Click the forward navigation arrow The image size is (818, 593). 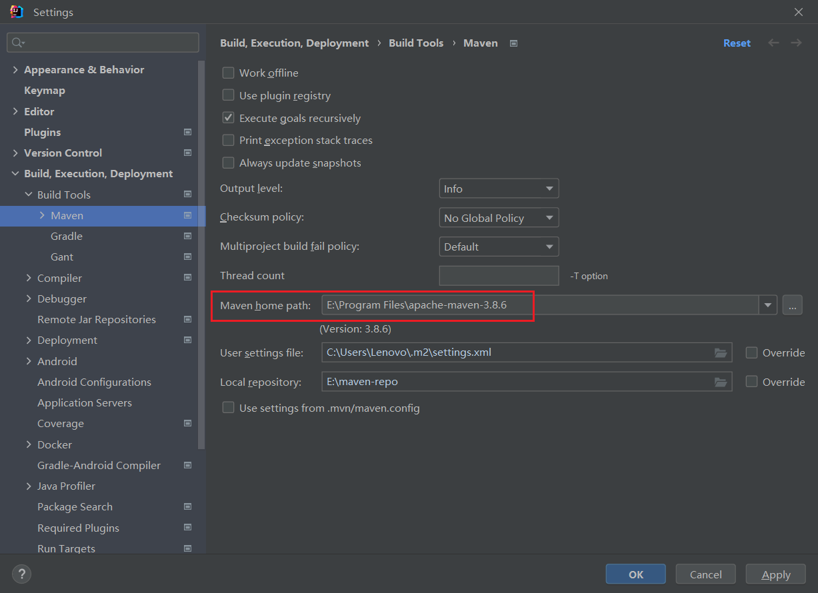pos(796,43)
